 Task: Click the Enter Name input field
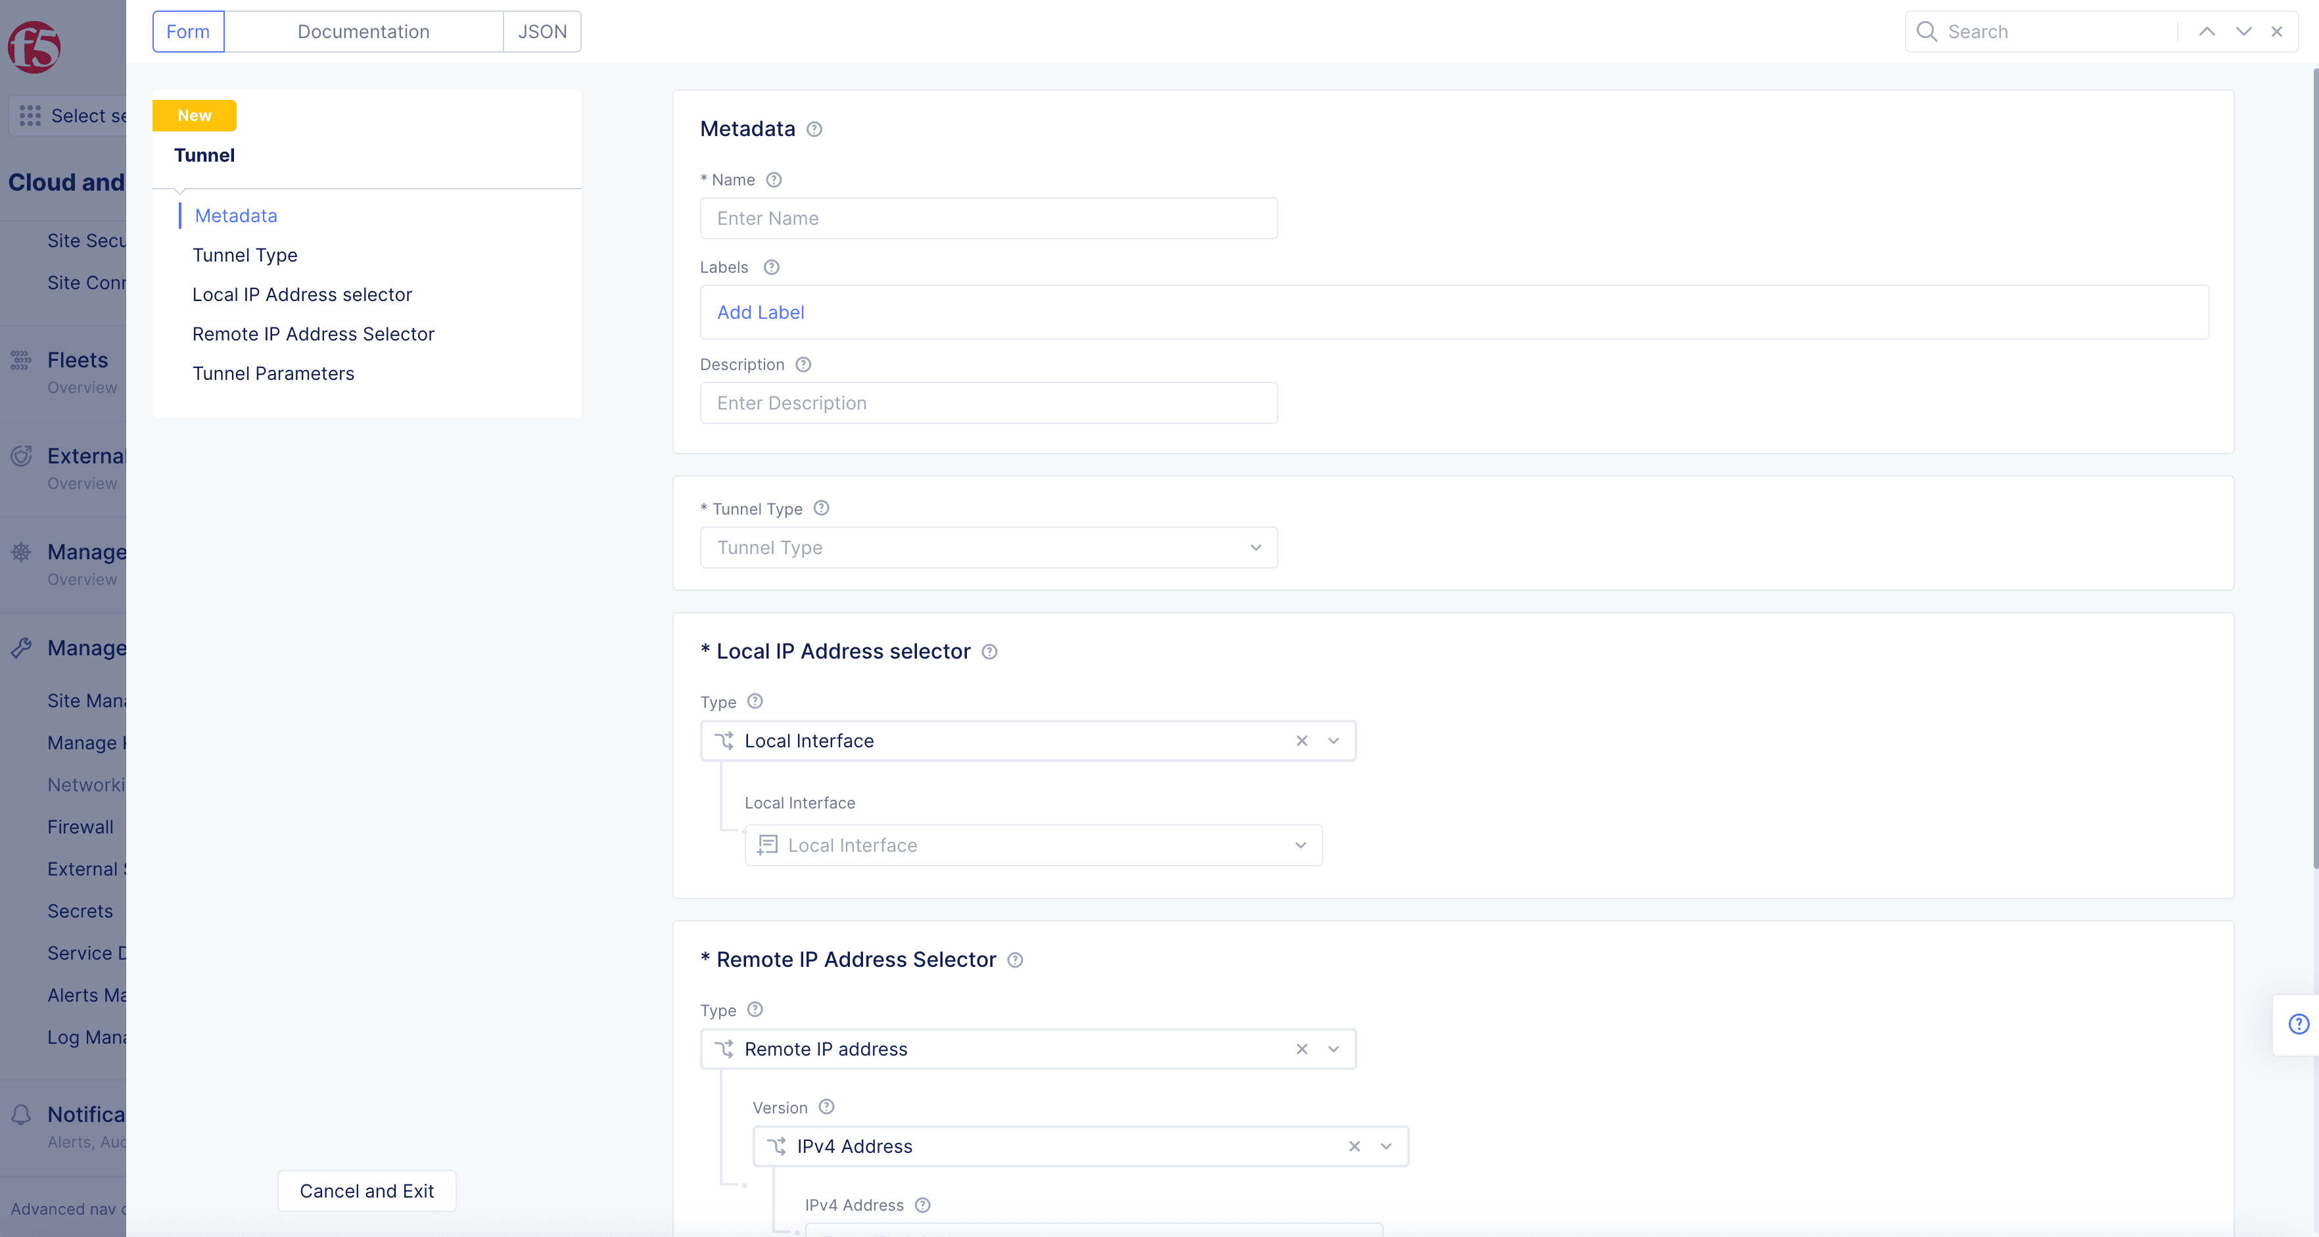click(x=987, y=218)
